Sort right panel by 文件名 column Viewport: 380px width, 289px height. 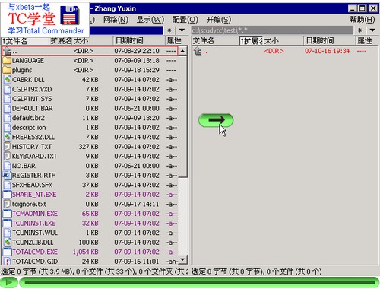point(215,41)
